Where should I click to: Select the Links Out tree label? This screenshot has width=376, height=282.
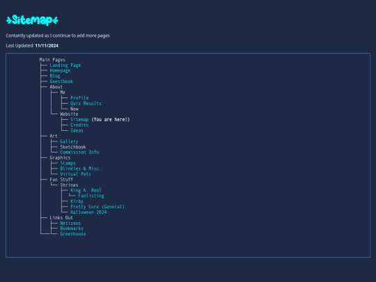click(x=61, y=218)
